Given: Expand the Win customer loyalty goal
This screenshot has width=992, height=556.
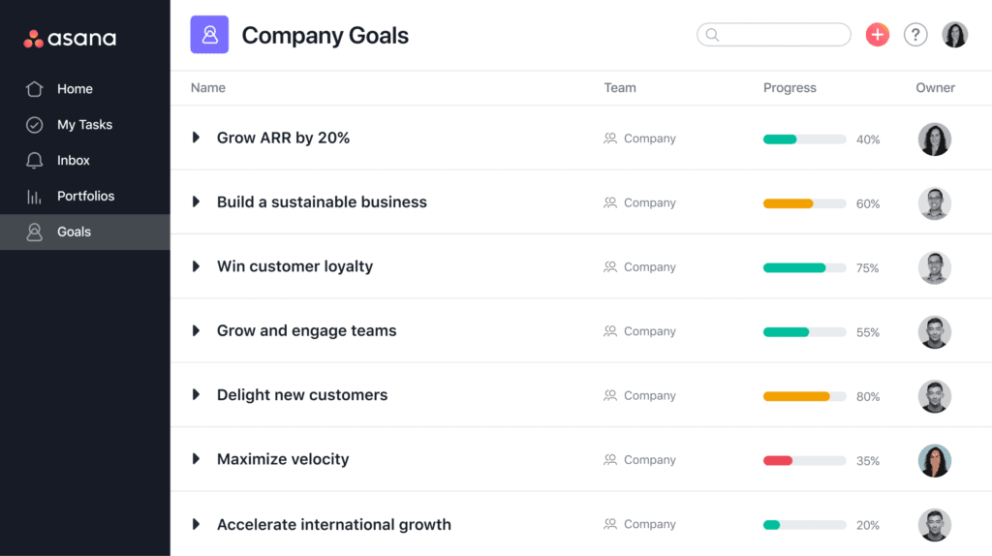Looking at the screenshot, I should tap(196, 266).
